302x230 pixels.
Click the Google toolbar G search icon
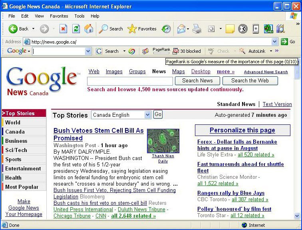(x=99, y=51)
